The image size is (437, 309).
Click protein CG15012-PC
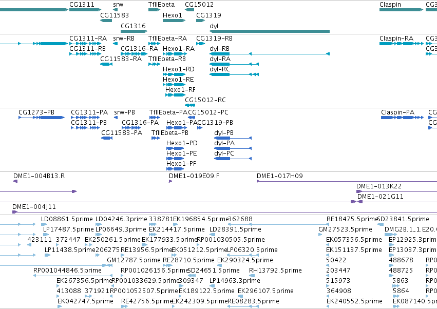[x=208, y=112]
